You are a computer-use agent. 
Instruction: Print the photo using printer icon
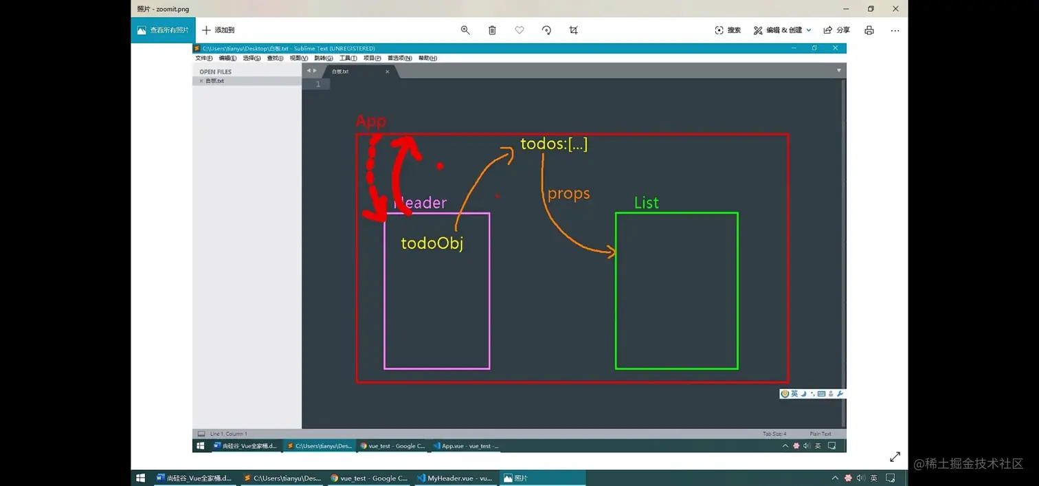pos(869,30)
